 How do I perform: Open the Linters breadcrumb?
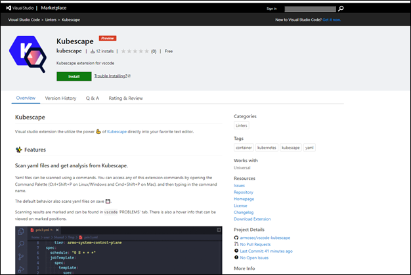click(x=51, y=20)
